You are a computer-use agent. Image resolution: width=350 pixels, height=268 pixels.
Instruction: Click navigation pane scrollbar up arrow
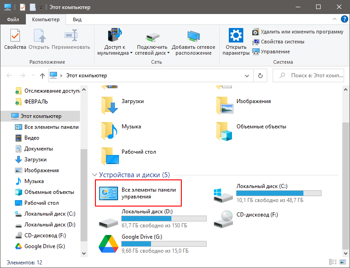(84, 89)
